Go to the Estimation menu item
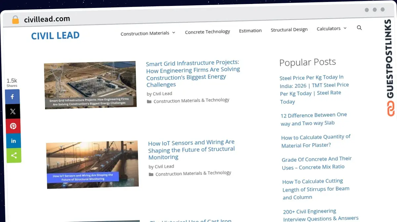This screenshot has height=222, width=397. (250, 30)
